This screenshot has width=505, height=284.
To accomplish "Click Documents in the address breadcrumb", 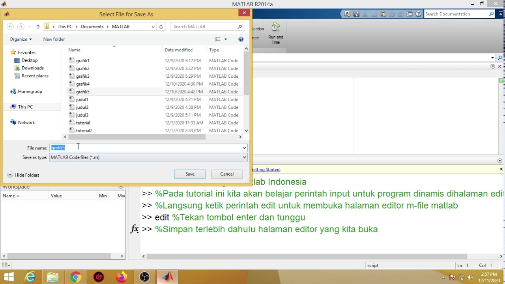I will [x=92, y=26].
